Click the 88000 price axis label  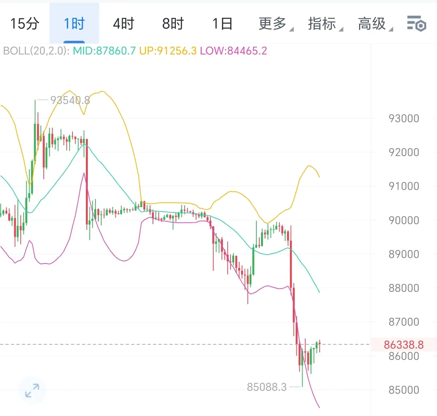[404, 288]
